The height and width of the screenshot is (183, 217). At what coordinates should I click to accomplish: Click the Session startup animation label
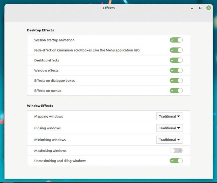(x=54, y=40)
